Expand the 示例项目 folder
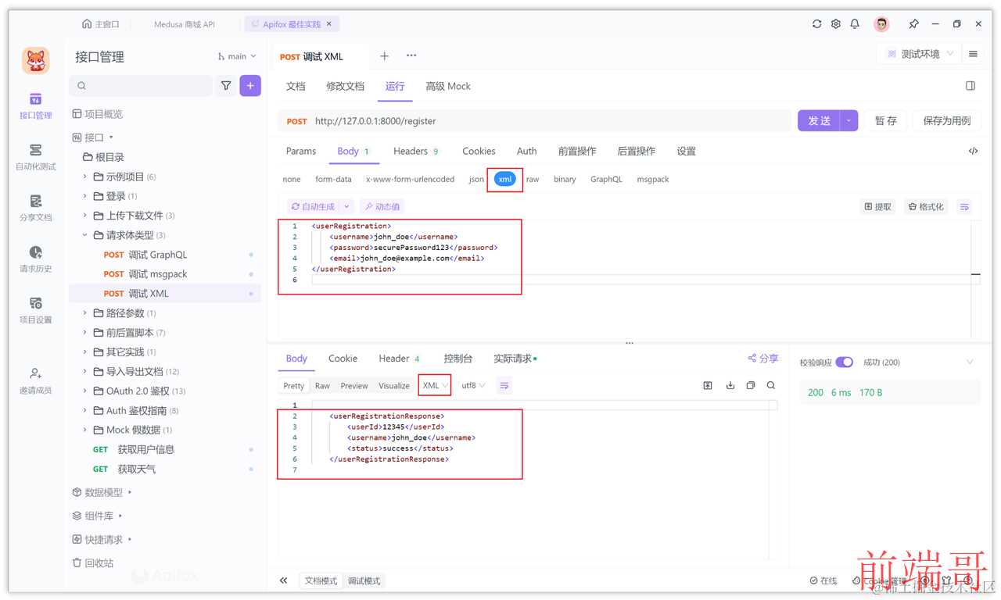Viewport: 1001px width, 600px height. tap(84, 177)
